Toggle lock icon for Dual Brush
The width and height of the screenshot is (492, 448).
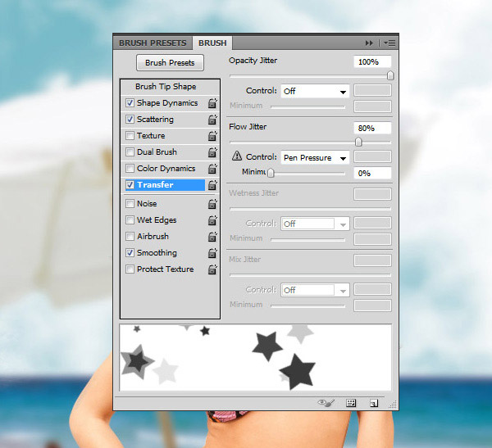pos(212,152)
